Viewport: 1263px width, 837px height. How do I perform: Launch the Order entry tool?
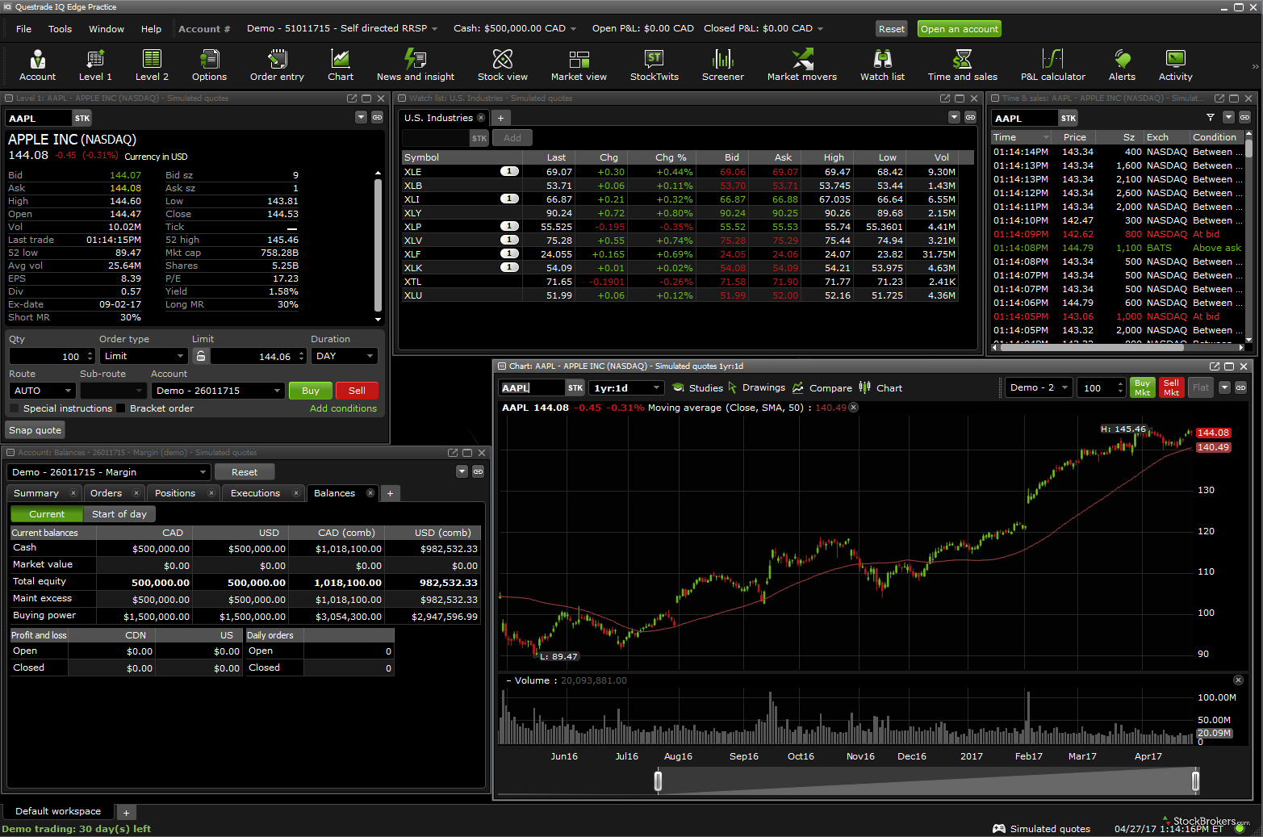pyautogui.click(x=277, y=65)
